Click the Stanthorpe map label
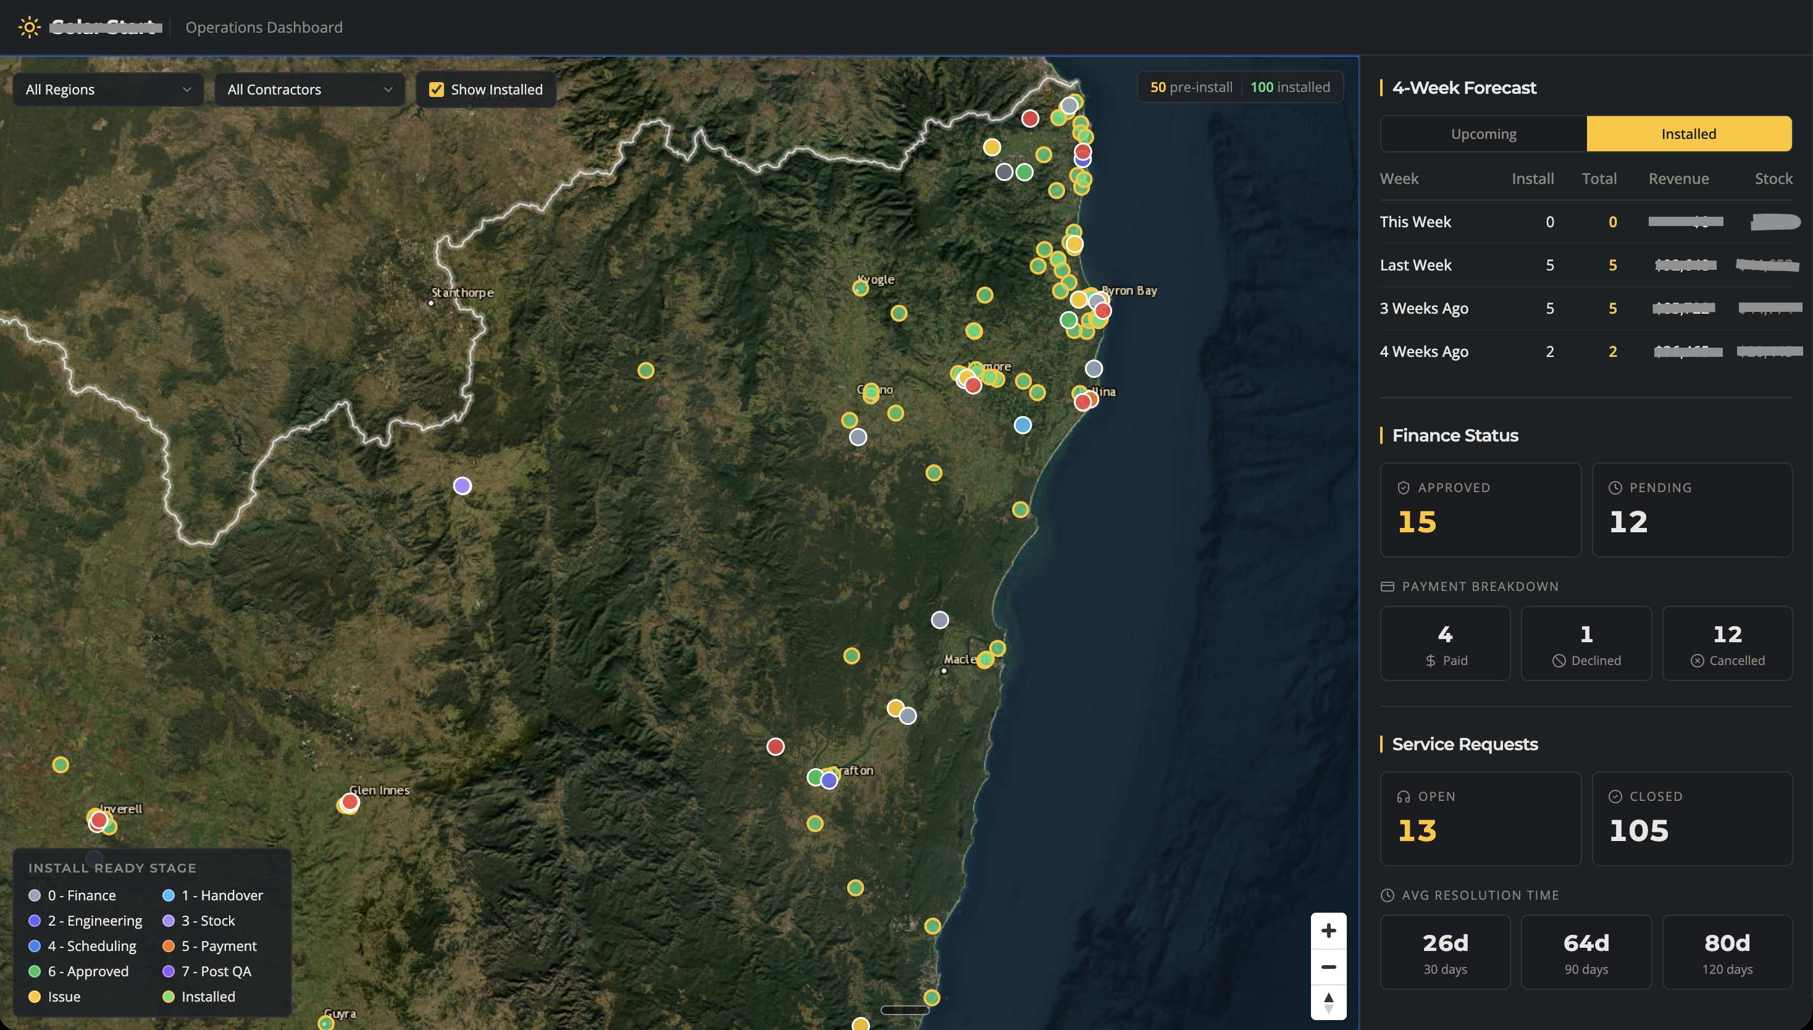 pyautogui.click(x=463, y=292)
